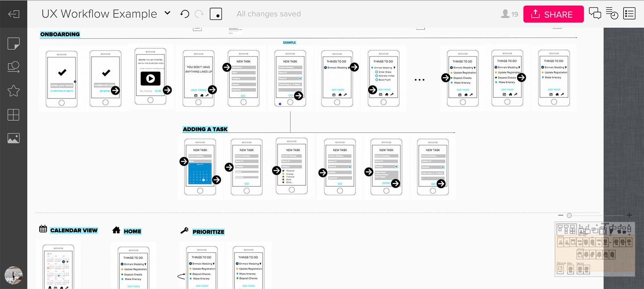Select the sticky note tool
Viewport: 644px width, 289px height.
click(x=13, y=43)
